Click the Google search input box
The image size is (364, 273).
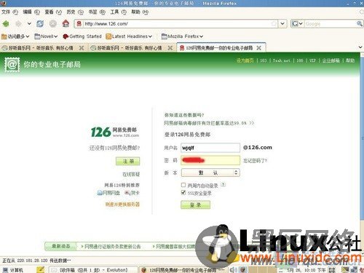[x=330, y=24]
